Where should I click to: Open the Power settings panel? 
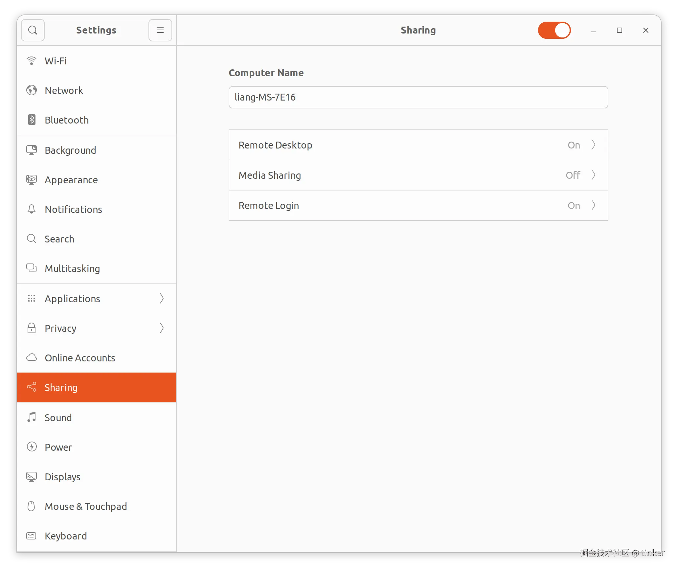(x=58, y=447)
